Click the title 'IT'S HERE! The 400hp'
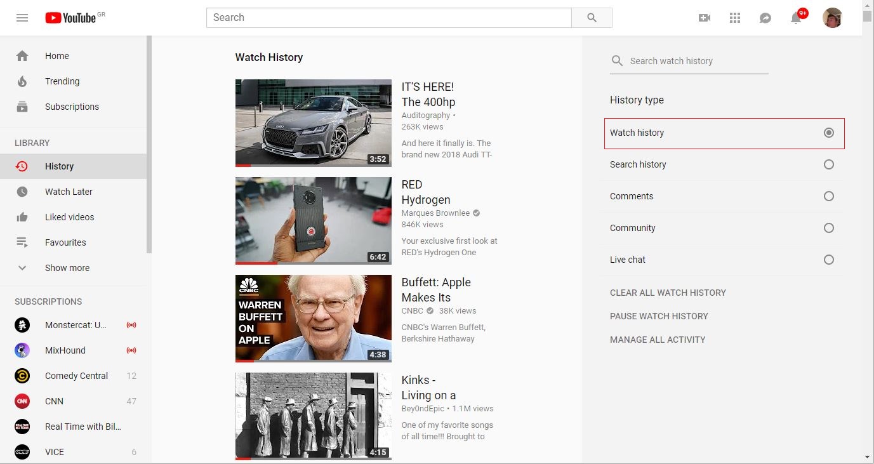This screenshot has width=874, height=464. [428, 95]
